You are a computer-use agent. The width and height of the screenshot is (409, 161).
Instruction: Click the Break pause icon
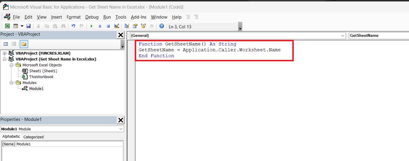pyautogui.click(x=100, y=26)
